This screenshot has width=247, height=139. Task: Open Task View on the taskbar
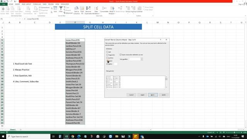pos(53,136)
